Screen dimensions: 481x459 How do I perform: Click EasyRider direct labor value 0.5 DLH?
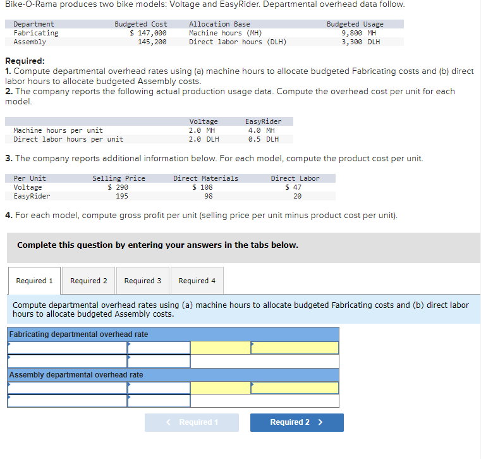pos(264,139)
